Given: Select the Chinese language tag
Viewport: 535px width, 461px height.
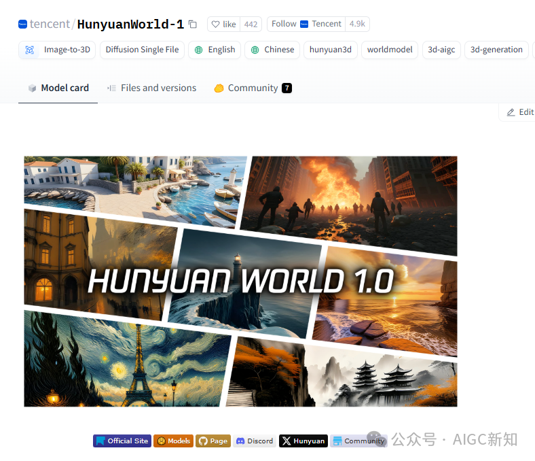Looking at the screenshot, I should click(272, 50).
